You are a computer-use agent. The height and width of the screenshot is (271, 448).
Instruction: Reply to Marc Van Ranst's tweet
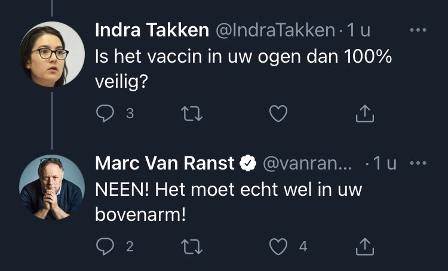104,246
